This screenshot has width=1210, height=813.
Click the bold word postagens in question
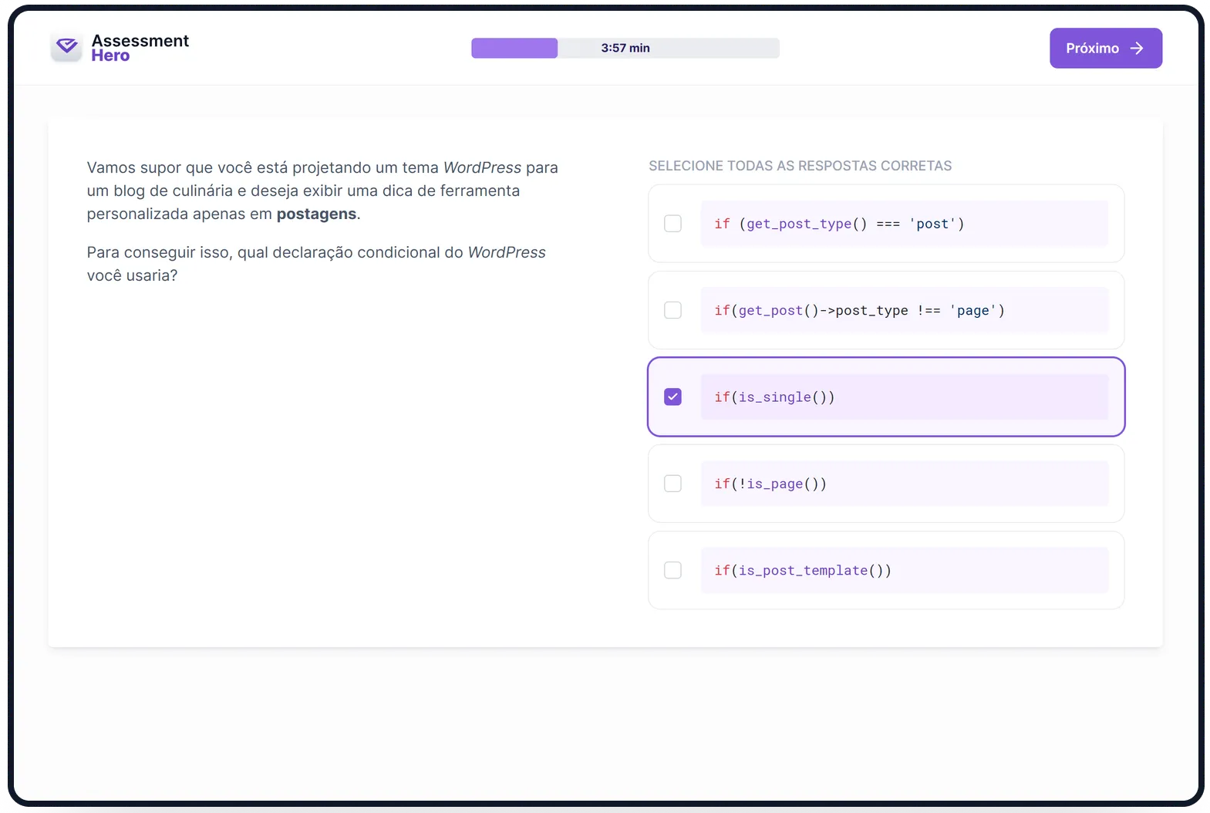316,214
